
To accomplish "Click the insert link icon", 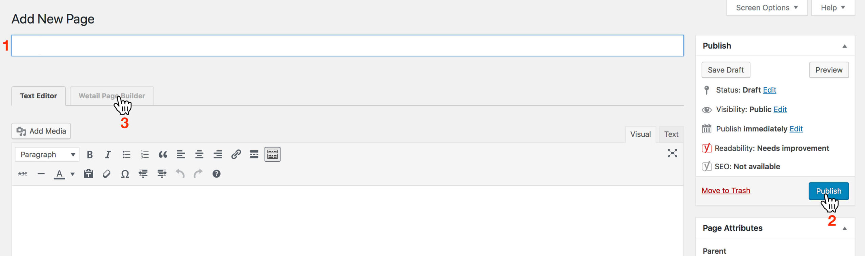I will (236, 155).
